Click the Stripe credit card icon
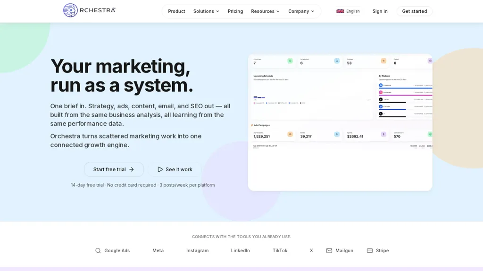 tap(370, 251)
